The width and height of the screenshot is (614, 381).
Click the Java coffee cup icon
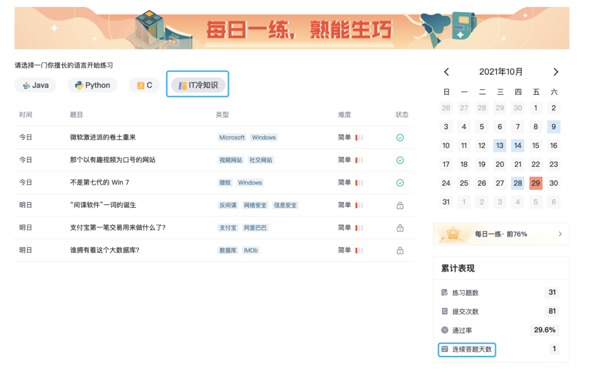26,85
